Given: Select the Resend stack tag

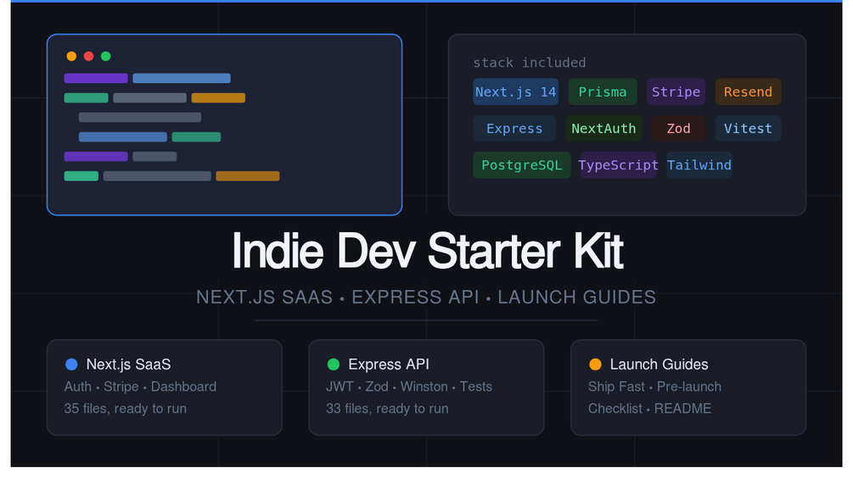Looking at the screenshot, I should [x=748, y=92].
